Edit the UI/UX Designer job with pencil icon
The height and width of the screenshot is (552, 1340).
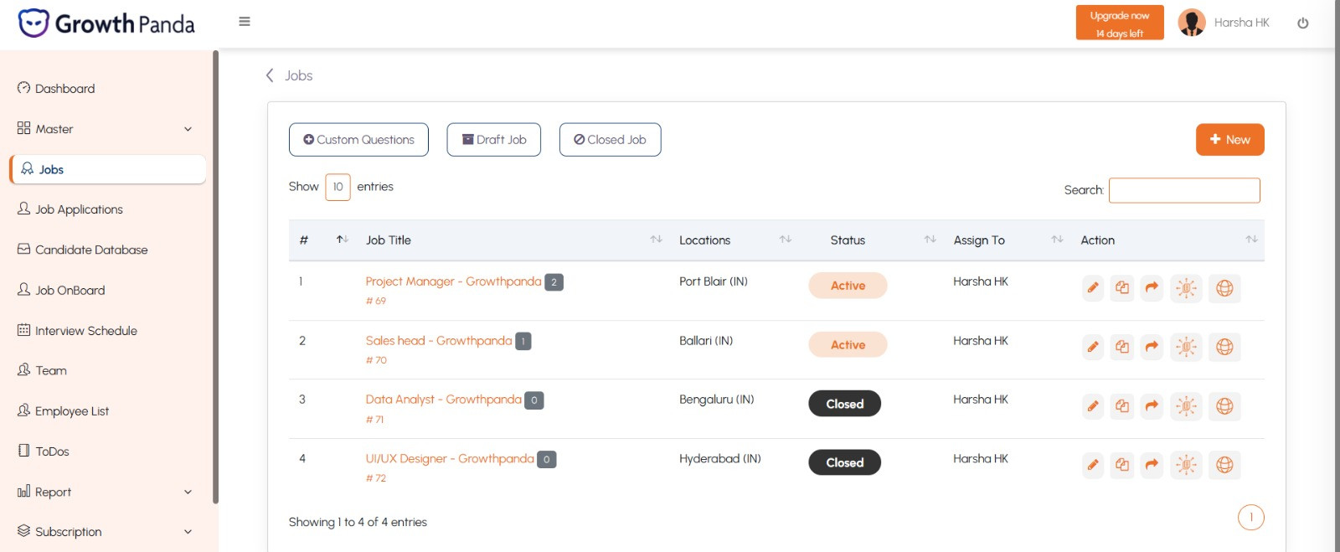1093,465
